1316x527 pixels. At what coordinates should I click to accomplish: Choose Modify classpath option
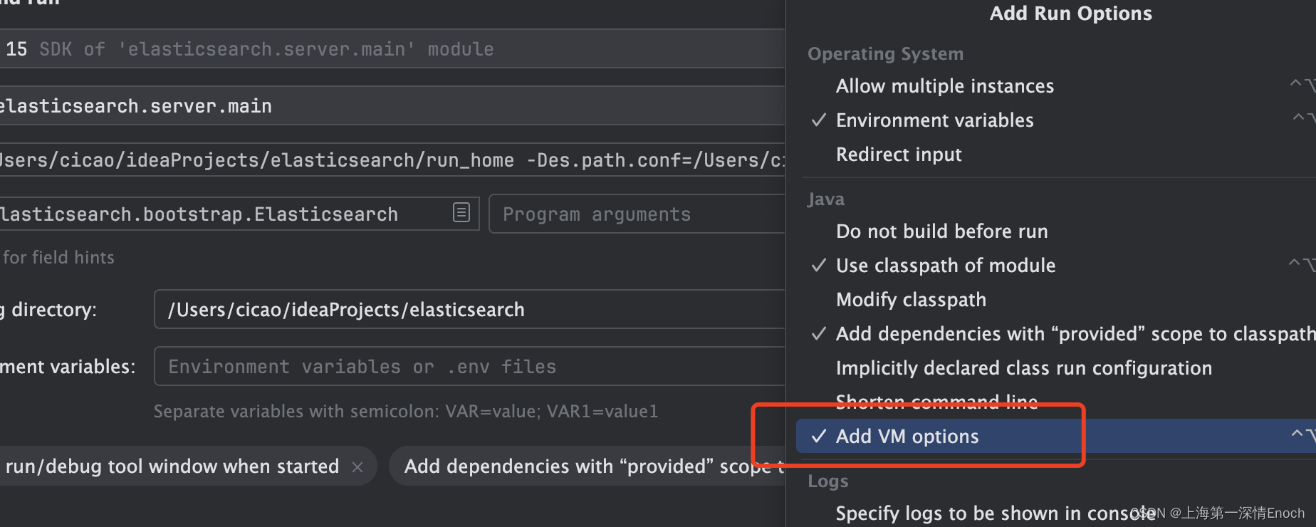click(x=911, y=300)
